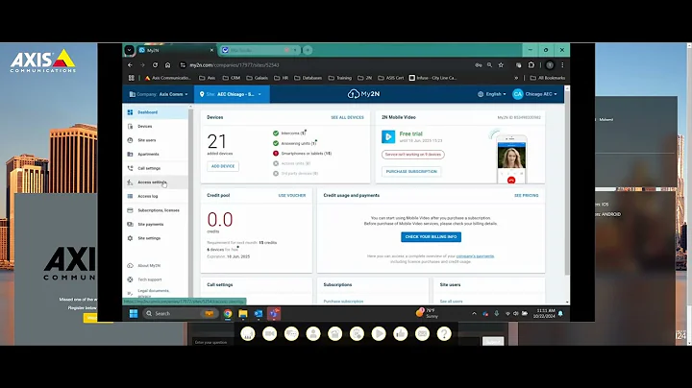Open the company's payments hyperlink
This screenshot has height=388, width=692.
click(475, 256)
